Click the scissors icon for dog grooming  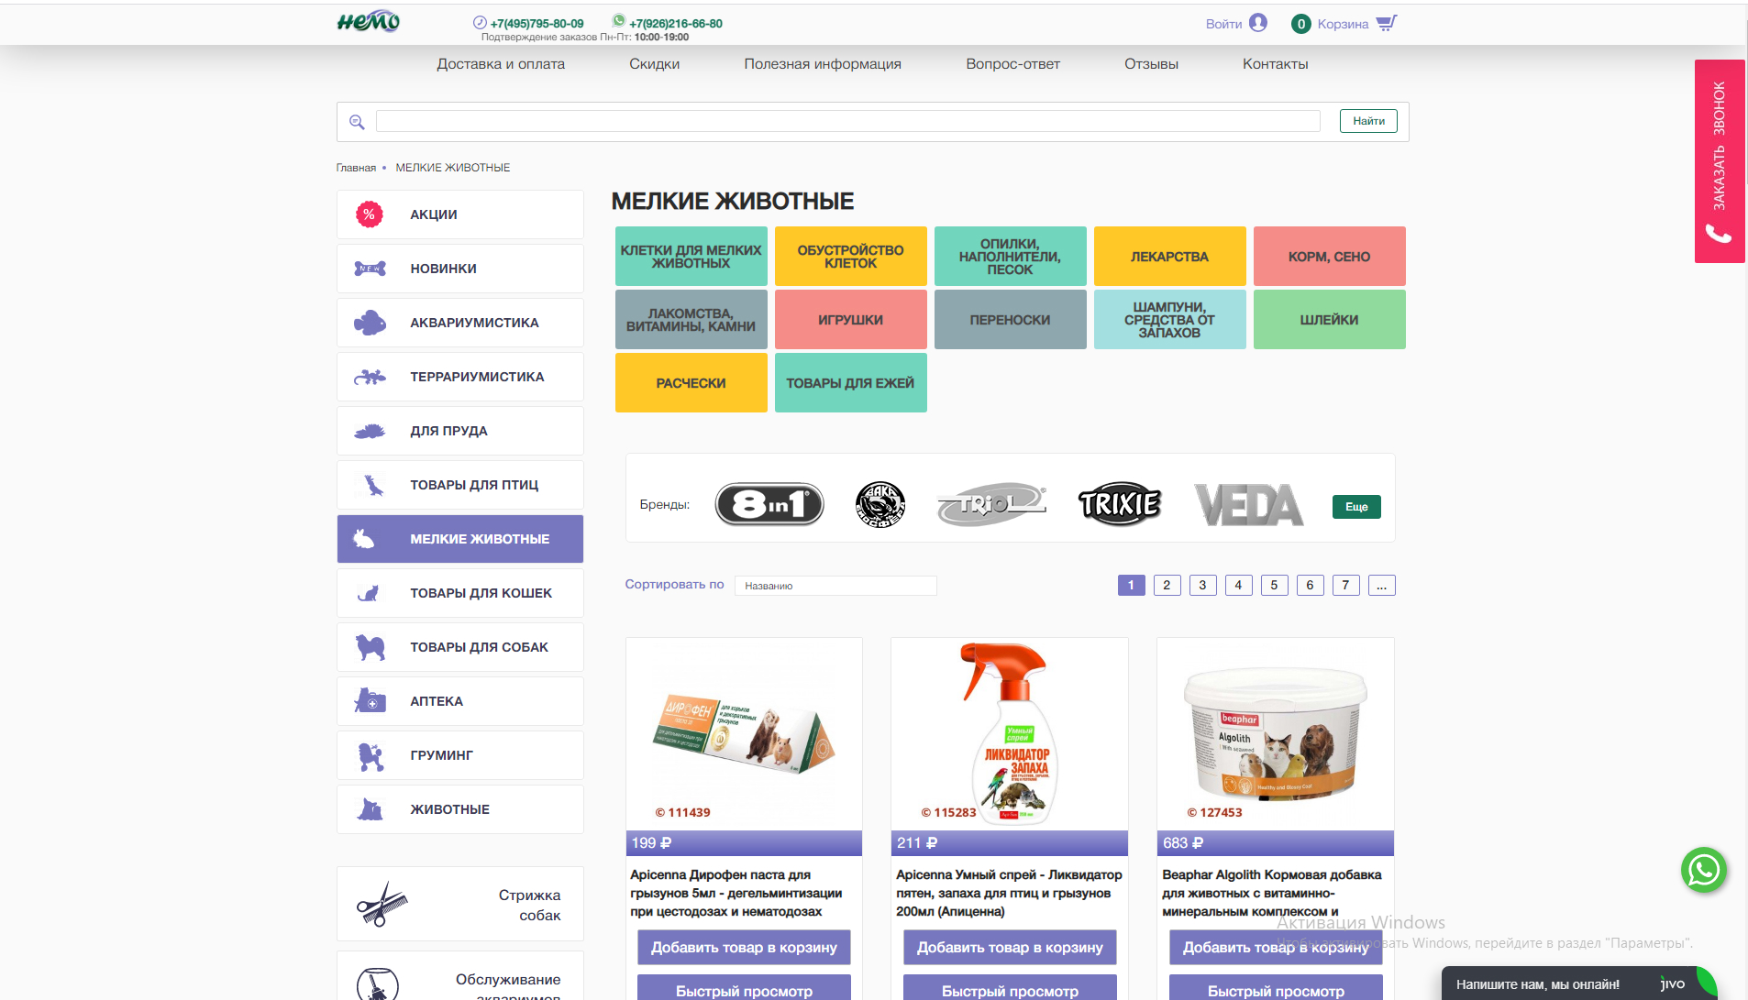pyautogui.click(x=382, y=905)
